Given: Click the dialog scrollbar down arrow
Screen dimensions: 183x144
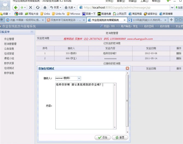Looking at the screenshot, I should point(128,132).
